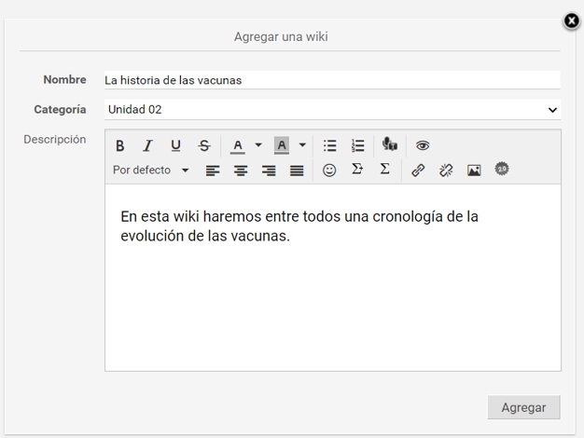Justify the text alignment
The height and width of the screenshot is (438, 584).
click(x=297, y=171)
